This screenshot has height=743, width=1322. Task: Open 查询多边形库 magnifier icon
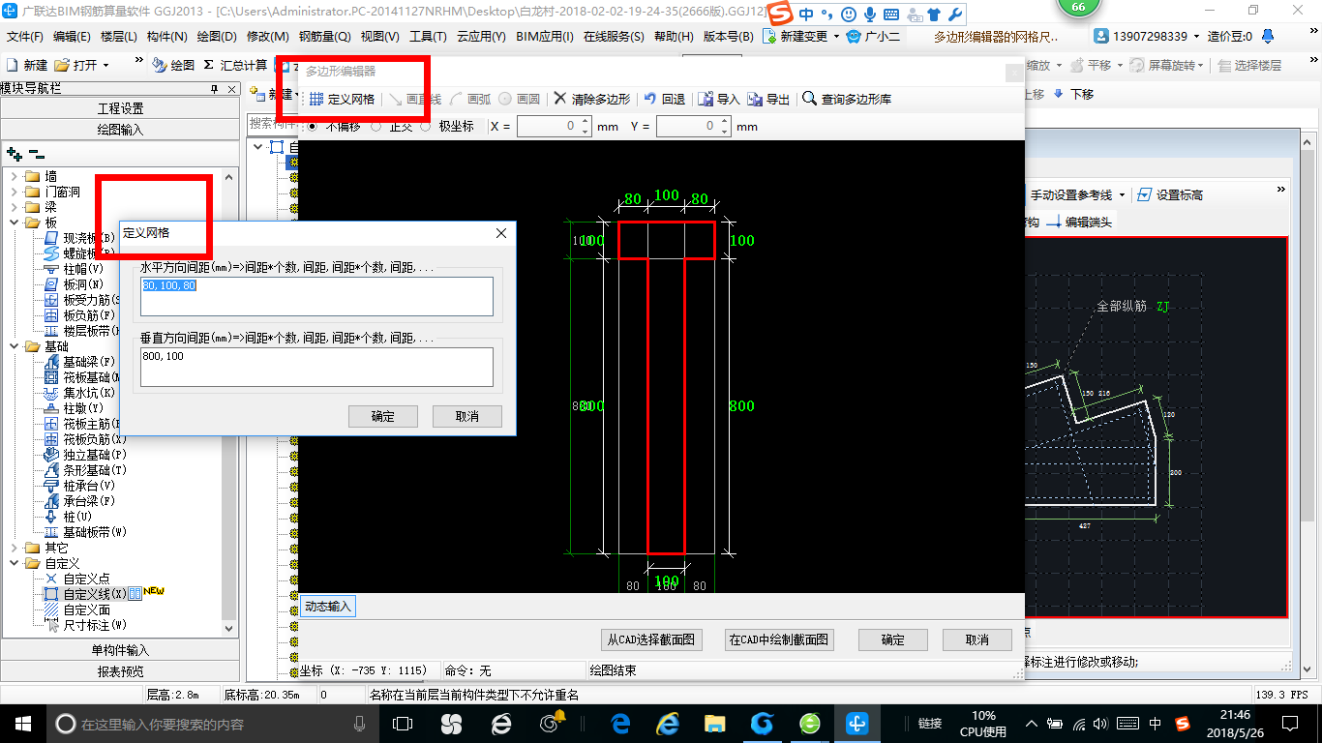[x=809, y=99]
